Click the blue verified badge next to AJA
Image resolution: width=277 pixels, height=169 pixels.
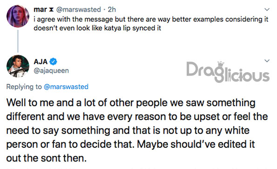[x=53, y=62]
